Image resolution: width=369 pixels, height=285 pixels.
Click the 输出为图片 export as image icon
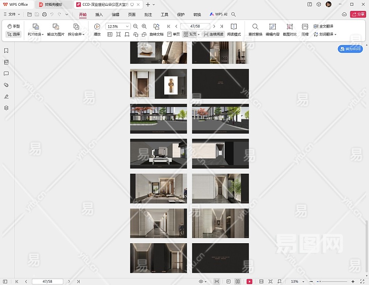point(56,27)
